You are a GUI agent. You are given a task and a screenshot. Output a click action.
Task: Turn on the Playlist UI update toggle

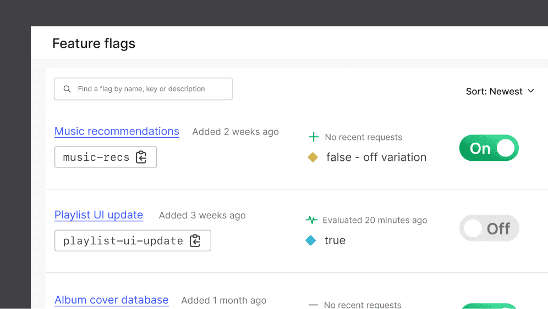point(489,228)
